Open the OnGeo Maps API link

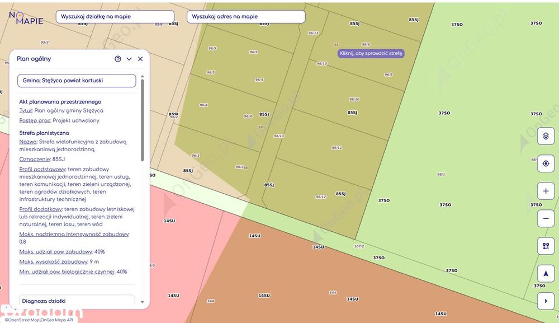[56, 320]
